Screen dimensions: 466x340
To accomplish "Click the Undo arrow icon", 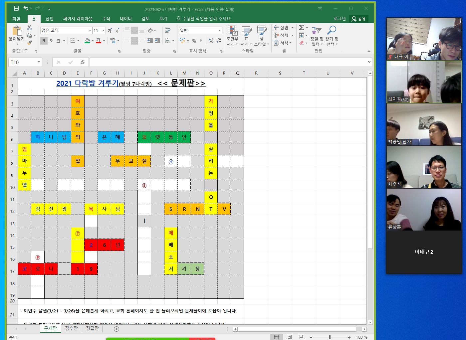I will tap(26, 8).
